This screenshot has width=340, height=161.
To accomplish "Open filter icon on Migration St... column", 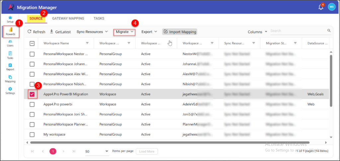I will point(295,43).
